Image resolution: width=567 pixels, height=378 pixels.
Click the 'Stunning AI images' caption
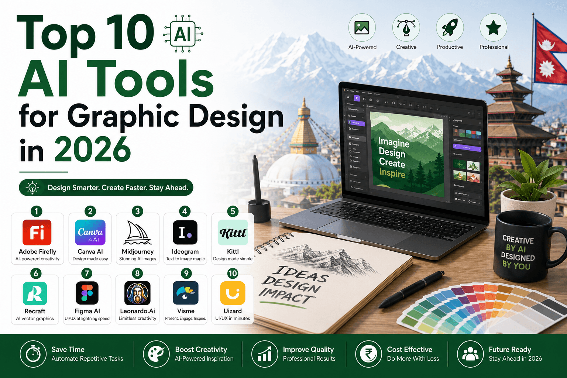138,259
